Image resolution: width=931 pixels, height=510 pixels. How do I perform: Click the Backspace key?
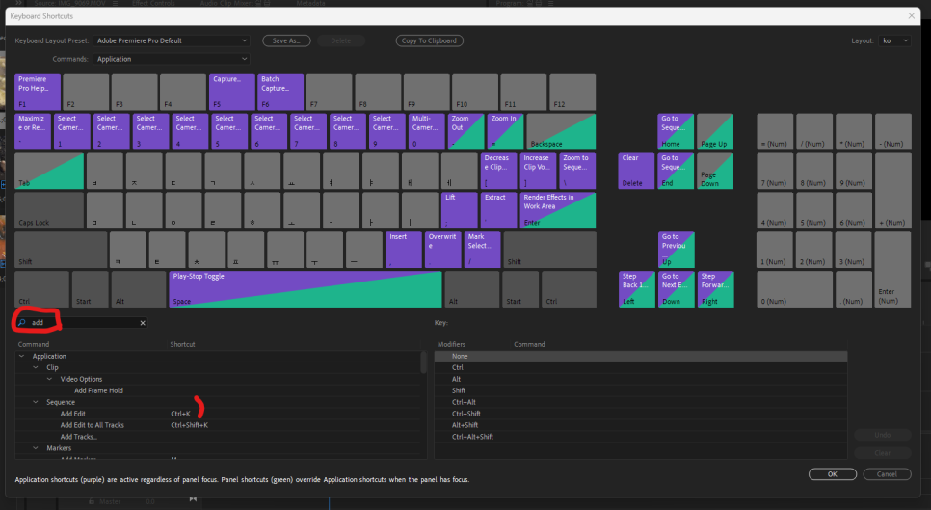pos(561,132)
